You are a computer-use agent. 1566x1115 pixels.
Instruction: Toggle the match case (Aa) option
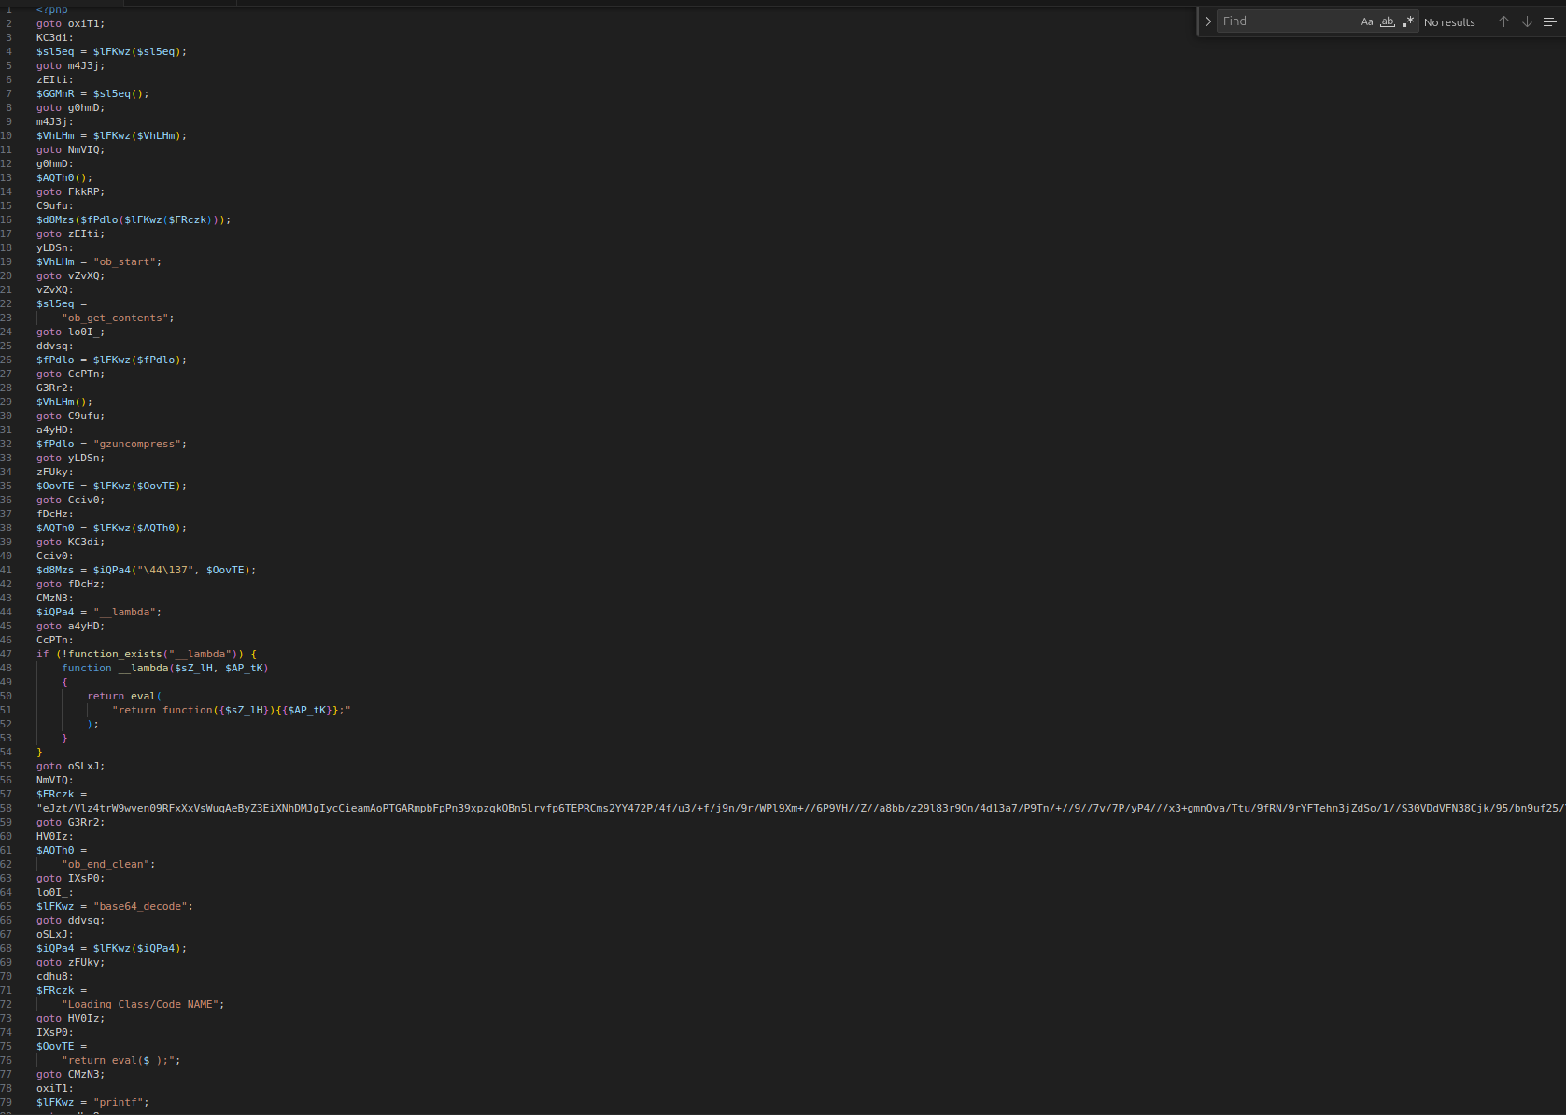pos(1366,21)
